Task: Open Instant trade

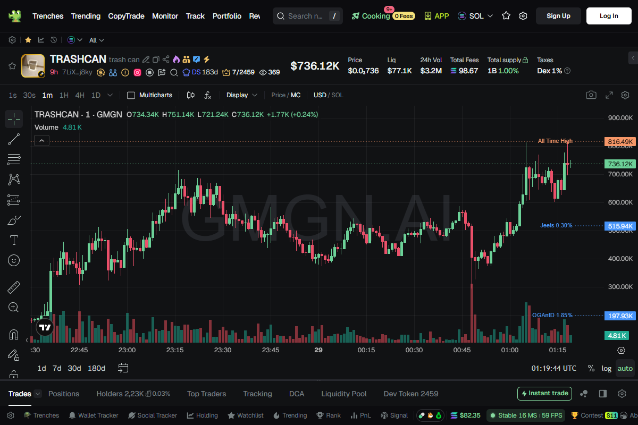Action: point(544,394)
